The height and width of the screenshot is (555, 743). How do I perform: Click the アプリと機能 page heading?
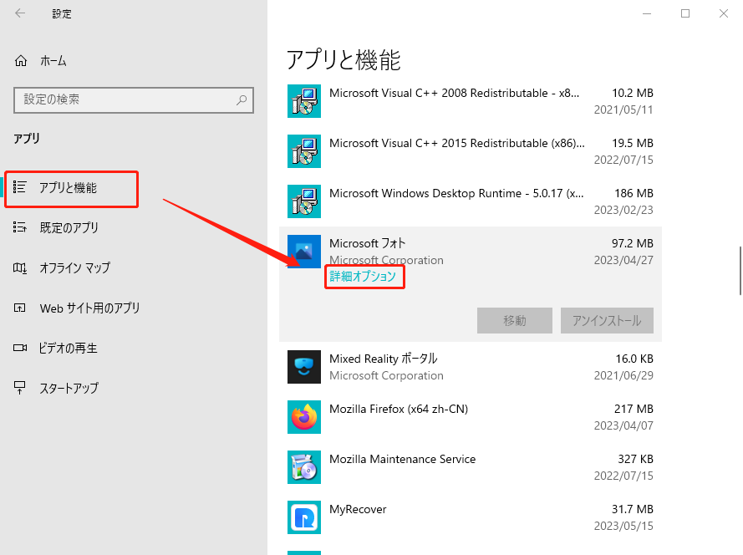(344, 60)
